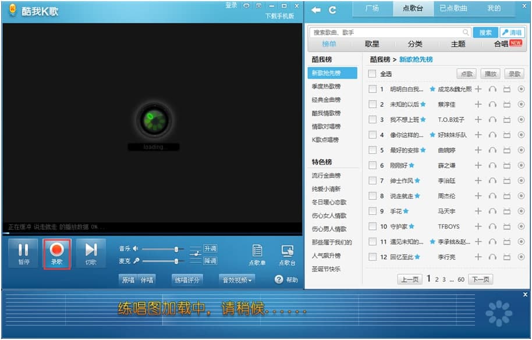Click the back arrow in the song panel
Screen dimensions: 532x340
(x=316, y=10)
